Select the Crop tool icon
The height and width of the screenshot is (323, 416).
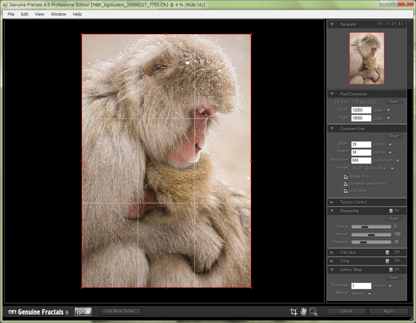[x=293, y=311]
